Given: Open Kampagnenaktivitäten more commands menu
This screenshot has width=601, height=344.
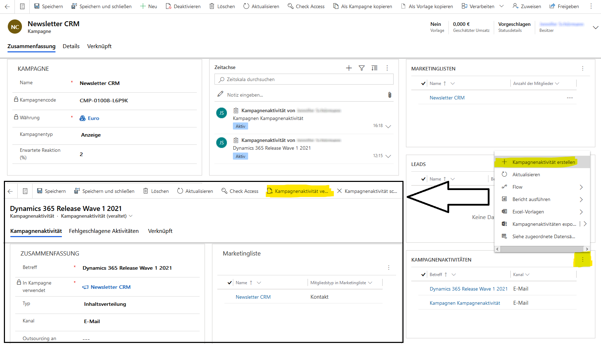Looking at the screenshot, I should tap(583, 260).
